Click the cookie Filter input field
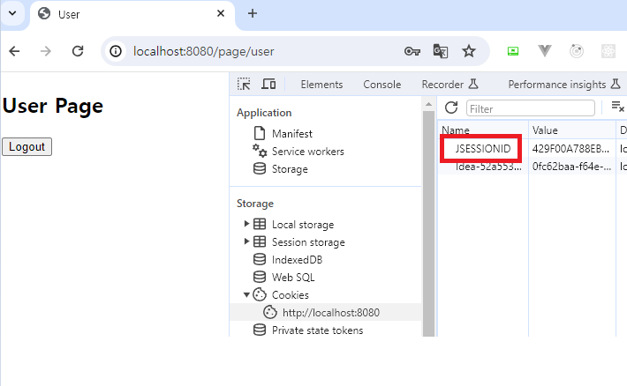Screen dimensions: 627x386 (530, 108)
